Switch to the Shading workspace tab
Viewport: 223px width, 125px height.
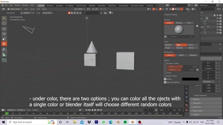(92, 6)
